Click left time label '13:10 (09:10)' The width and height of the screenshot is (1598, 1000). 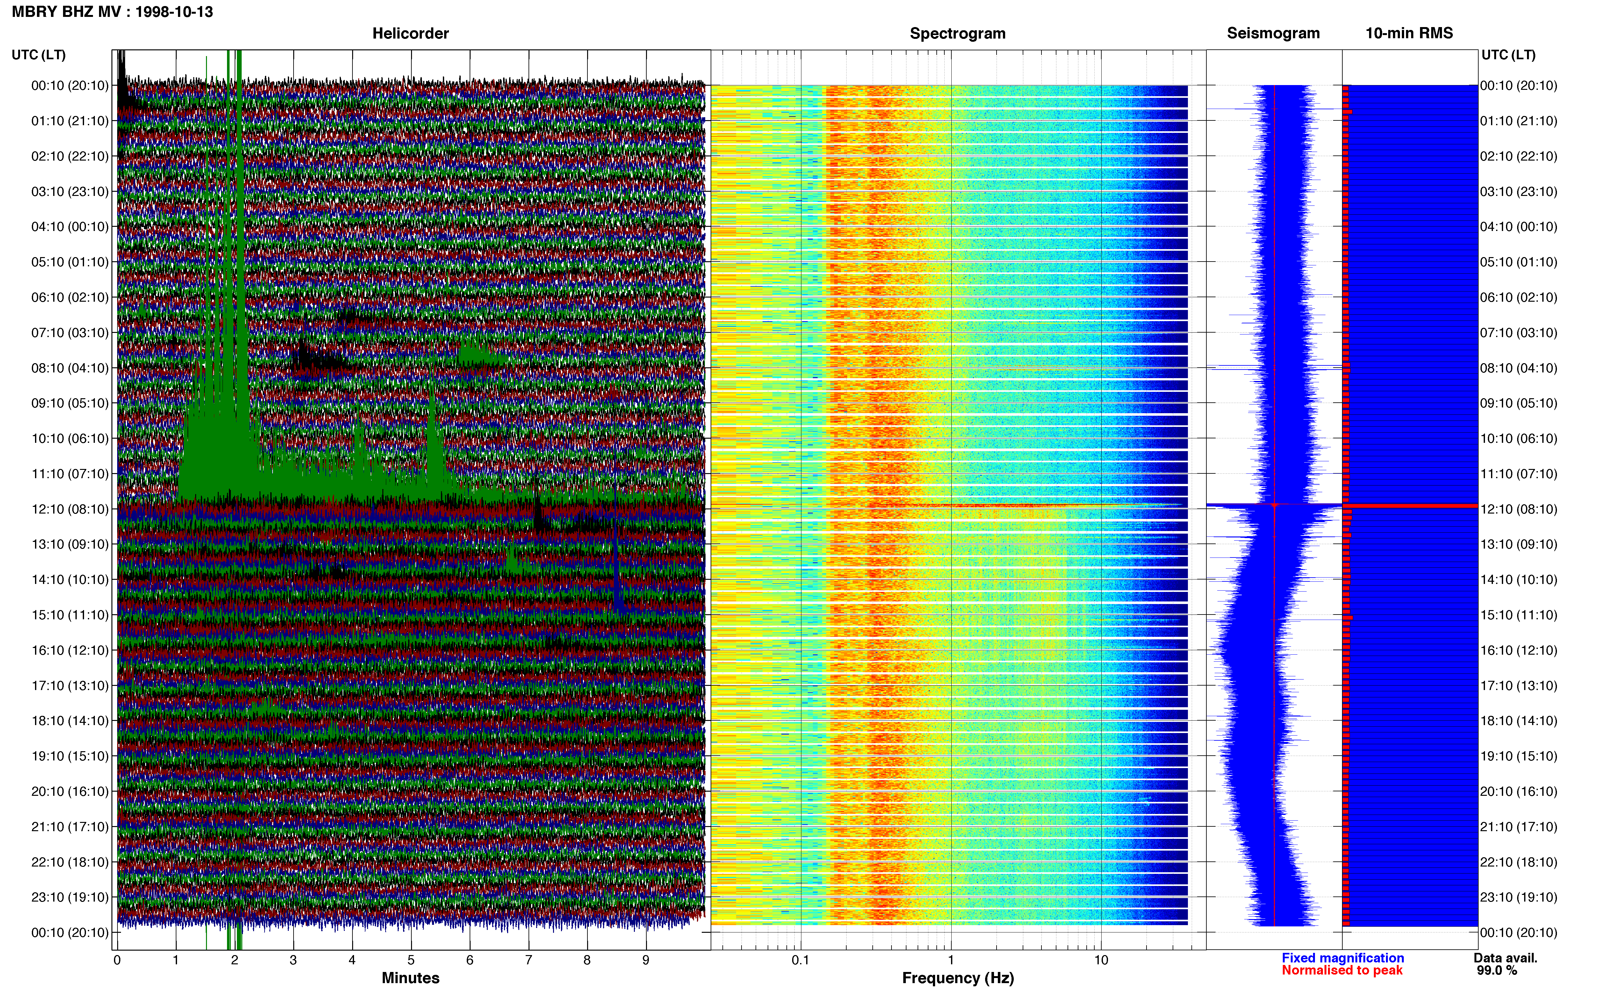pos(70,544)
